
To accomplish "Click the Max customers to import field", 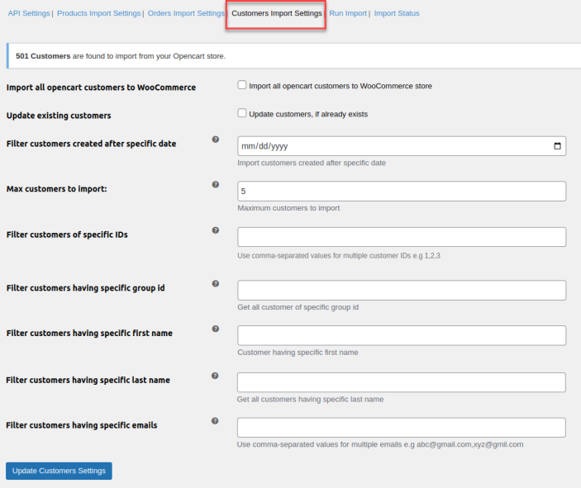I will [401, 192].
